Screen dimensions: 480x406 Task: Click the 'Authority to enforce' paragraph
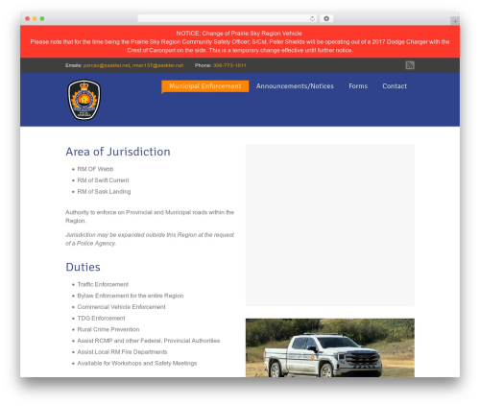point(150,217)
